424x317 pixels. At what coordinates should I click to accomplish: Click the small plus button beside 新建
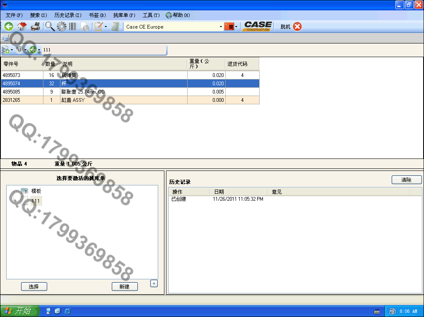pos(154,283)
